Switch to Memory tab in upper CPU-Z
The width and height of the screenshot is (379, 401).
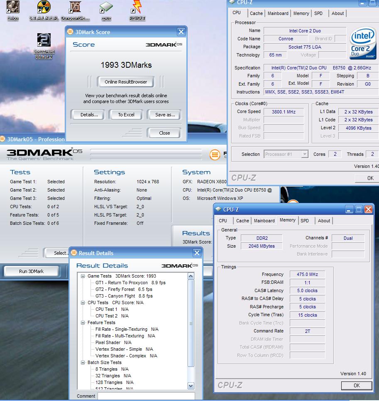tap(301, 13)
